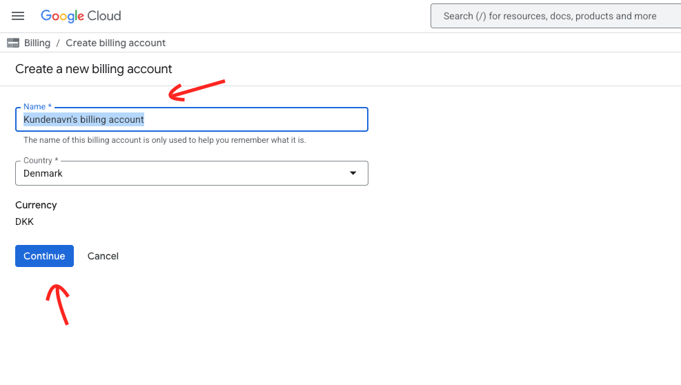
Task: Expand the Country list using the caret arrow
Action: point(353,173)
